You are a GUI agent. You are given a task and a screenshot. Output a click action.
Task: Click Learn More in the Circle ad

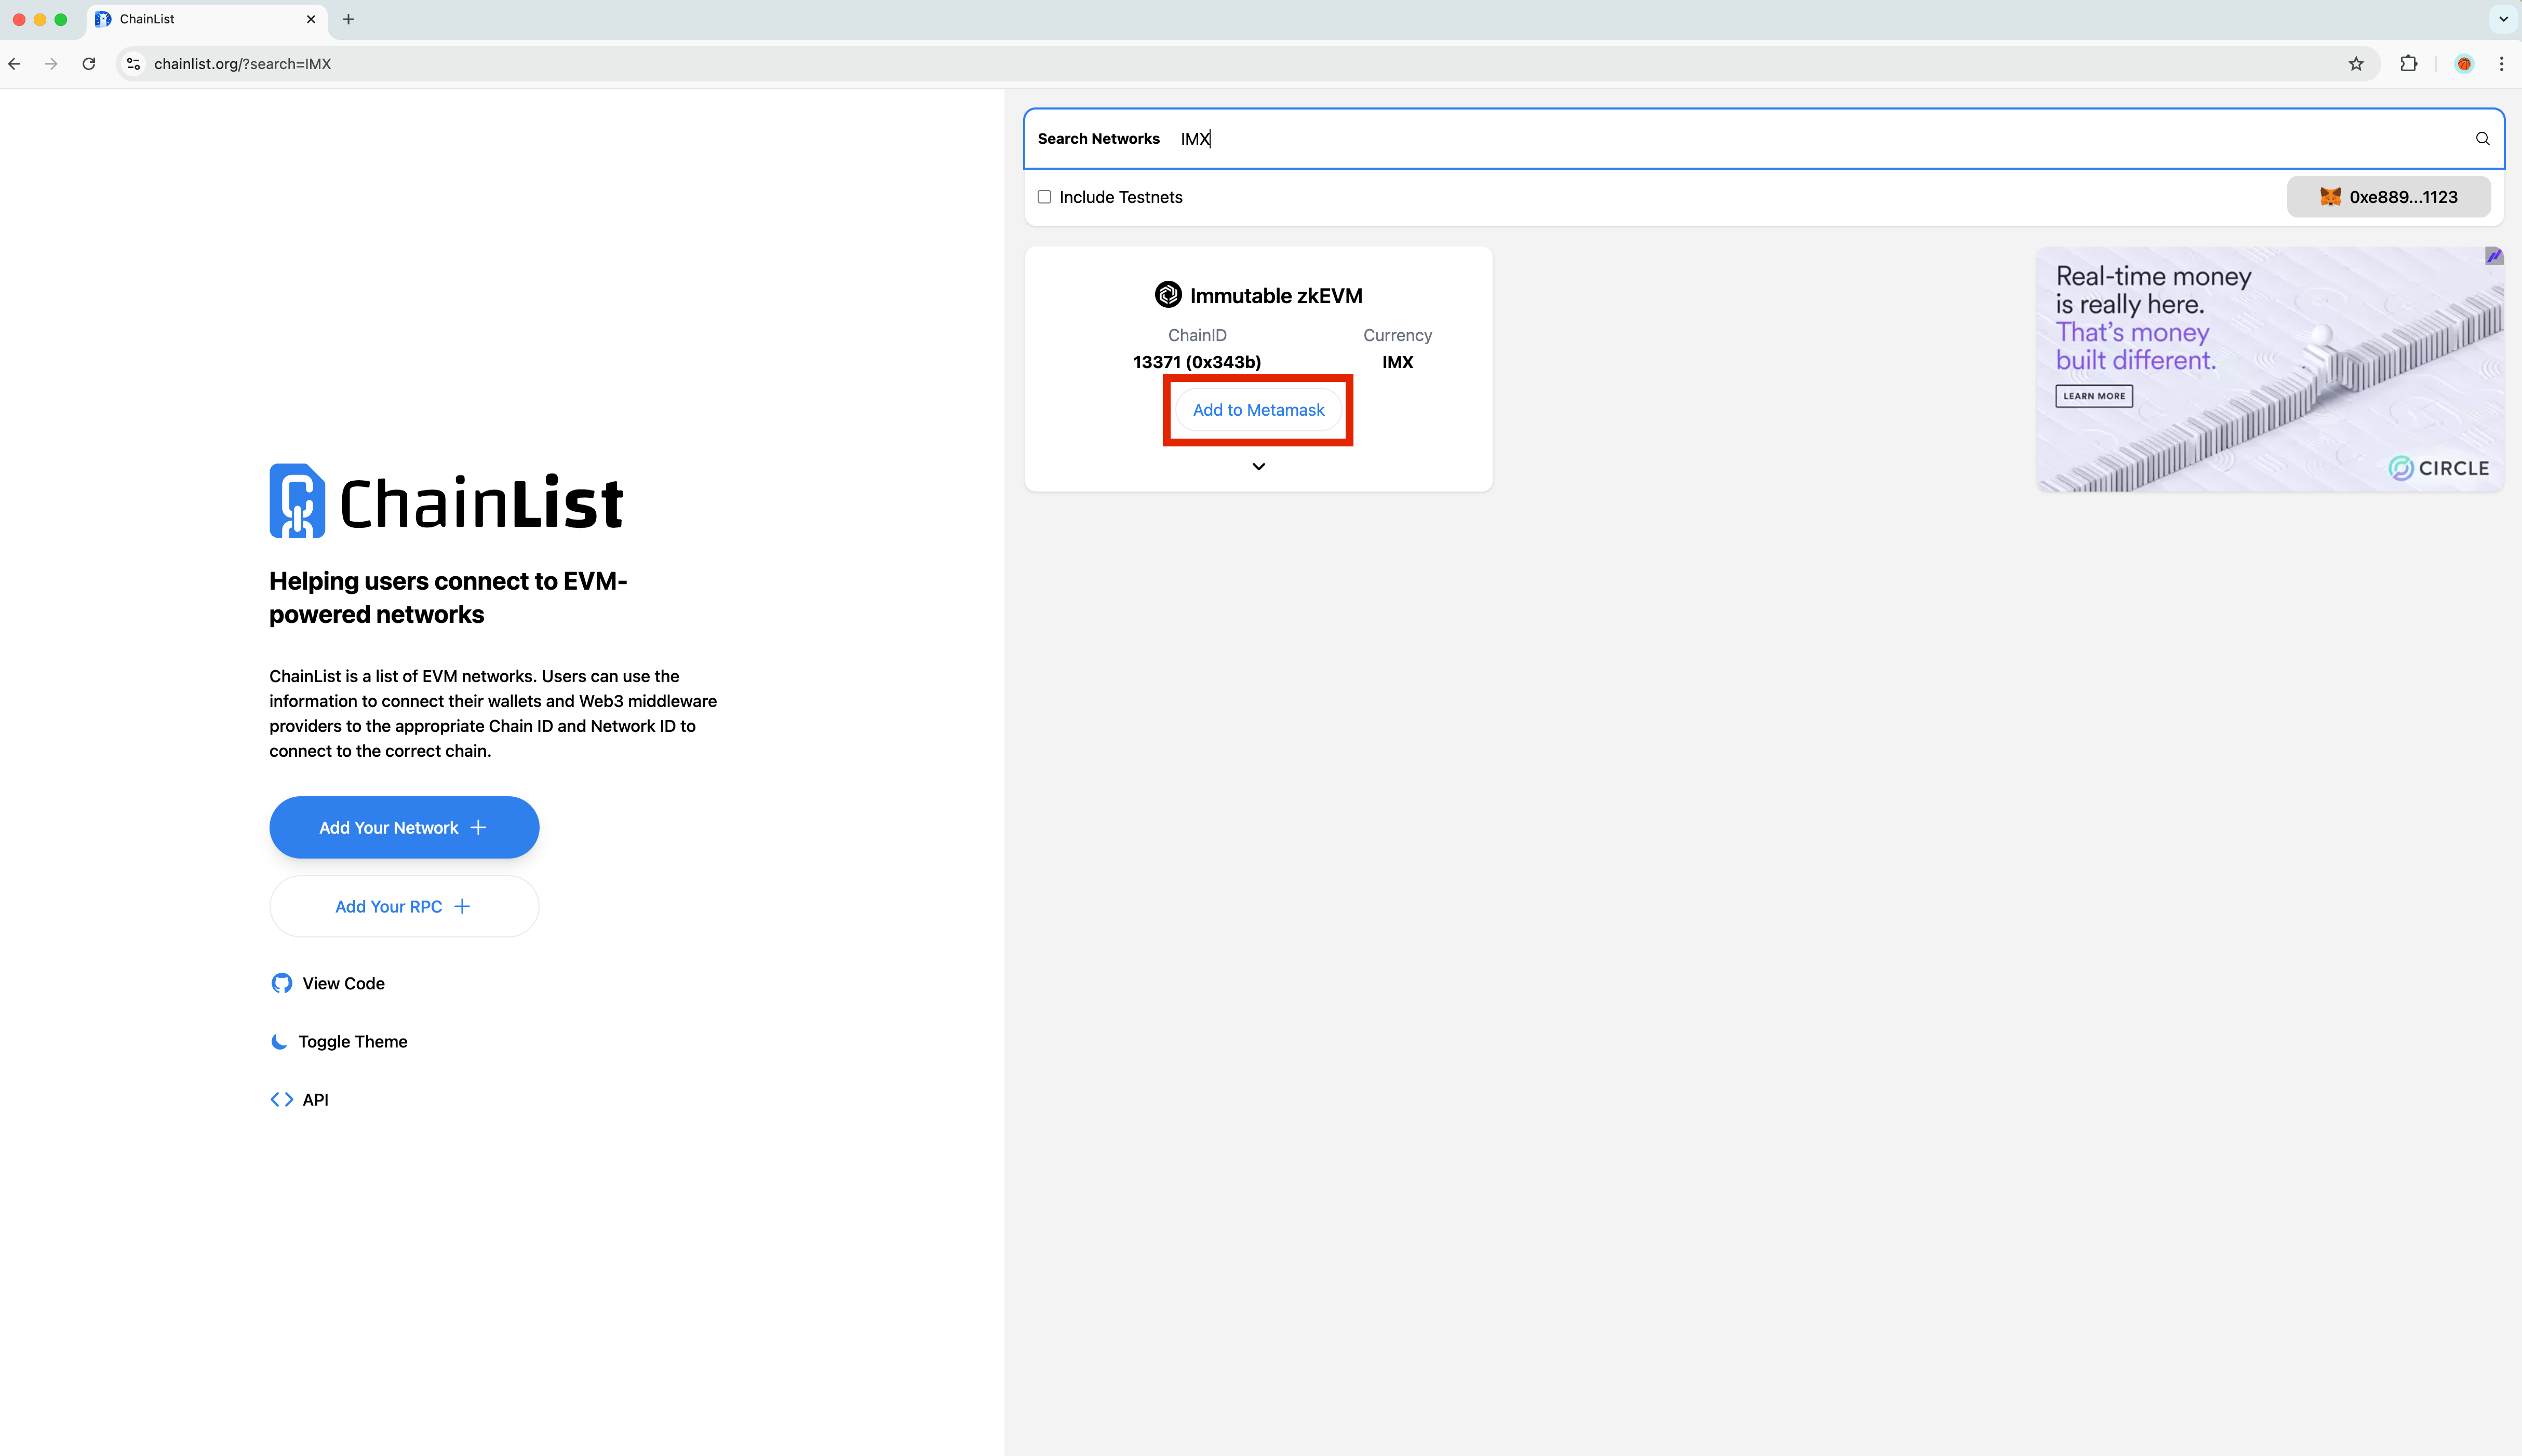pos(2094,396)
